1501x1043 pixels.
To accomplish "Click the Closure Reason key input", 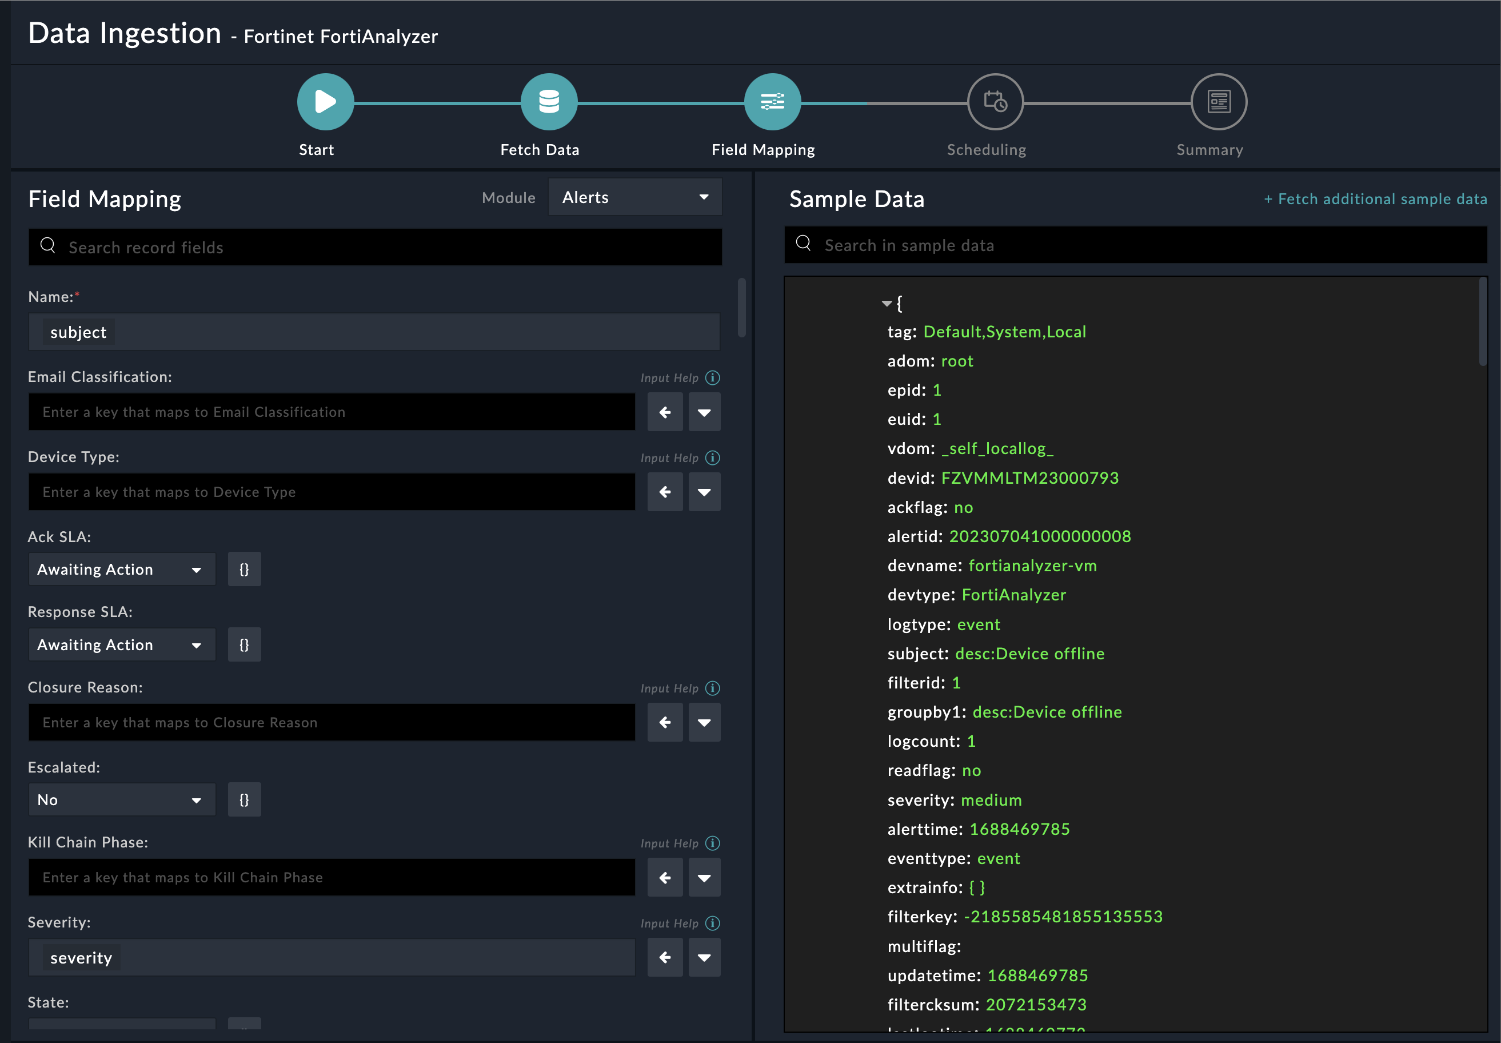I will click(x=332, y=723).
